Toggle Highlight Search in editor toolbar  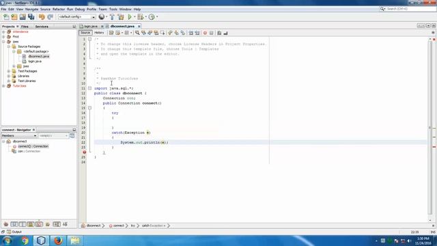156,33
